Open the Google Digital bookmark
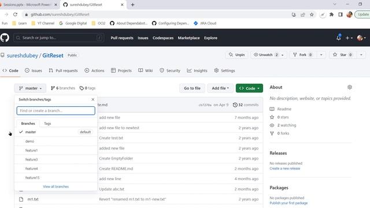Viewport: 370px width, 208px height. pos(73,23)
